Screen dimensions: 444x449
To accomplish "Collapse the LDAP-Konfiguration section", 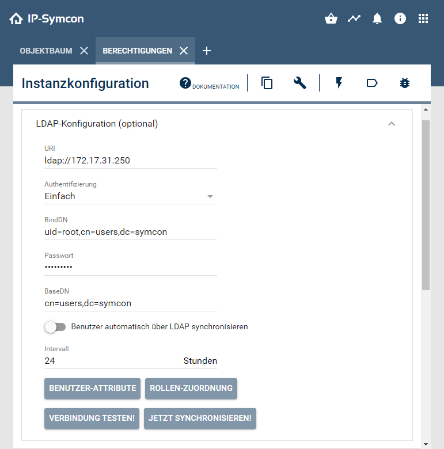I will (392, 124).
